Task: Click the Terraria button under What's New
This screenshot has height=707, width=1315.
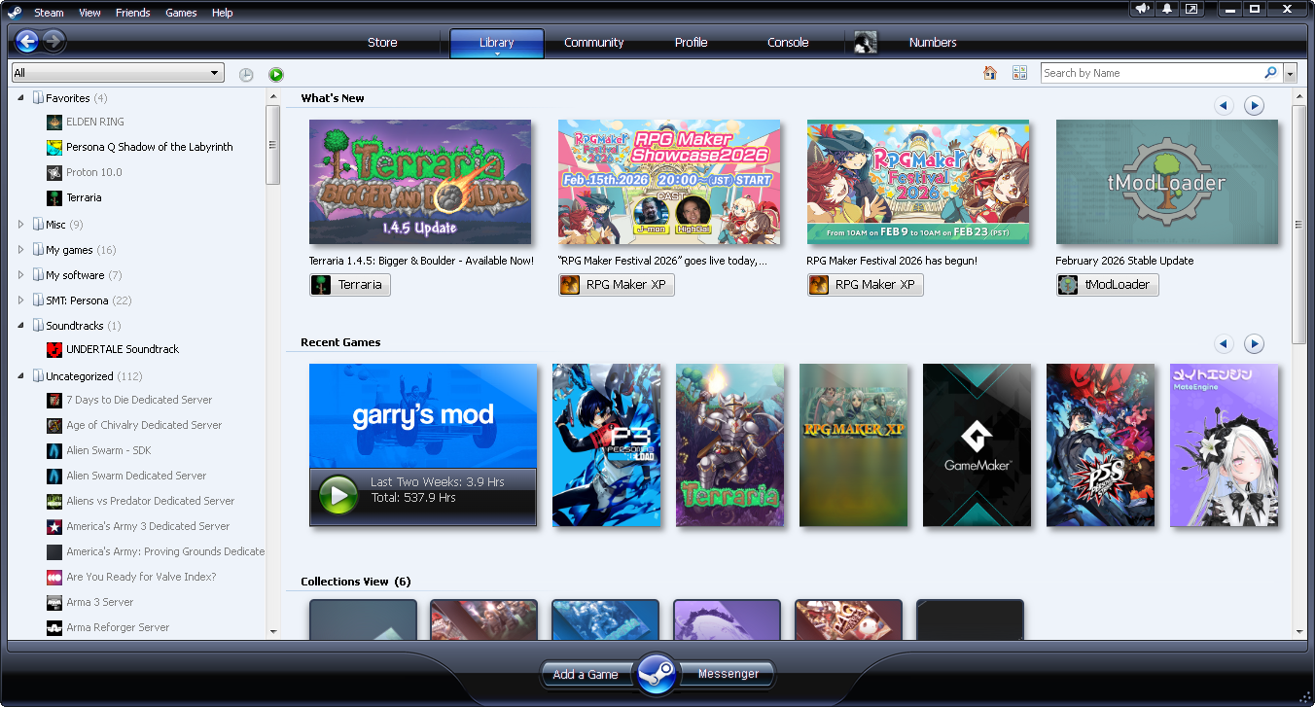Action: click(349, 285)
